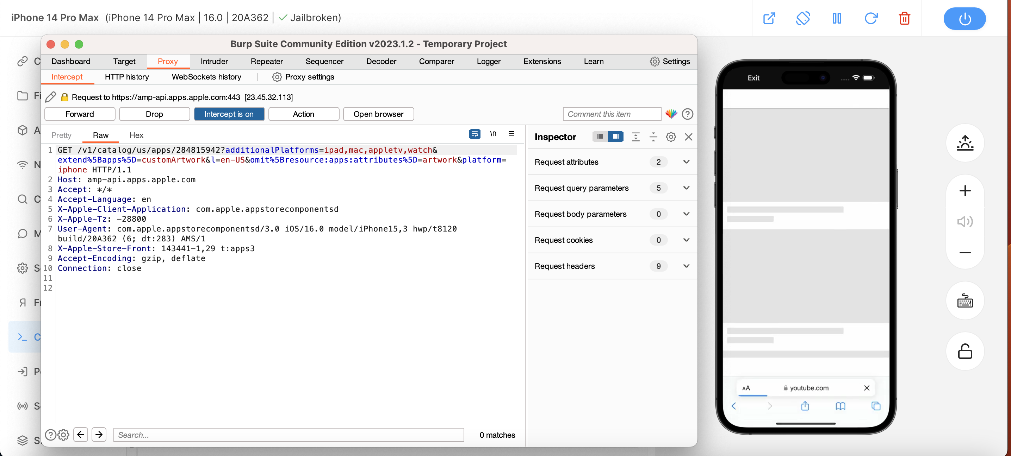This screenshot has width=1011, height=456.
Task: Switch to Raw view mode
Action: click(x=100, y=135)
